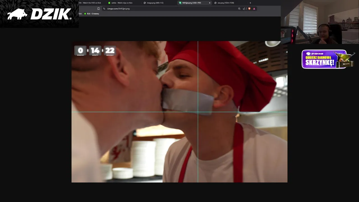Switch to the 'Watch the VOD on Kick' tab
The width and height of the screenshot is (359, 202).
point(90,3)
